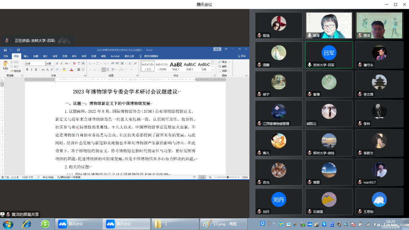Click the Save icon in Word's quick access toolbar

(5, 50)
